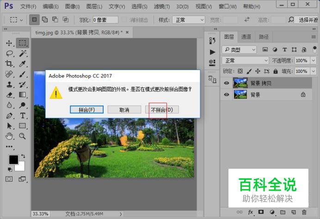Open the marquee tool preset picker
320x219 pixels.
pos(16,20)
